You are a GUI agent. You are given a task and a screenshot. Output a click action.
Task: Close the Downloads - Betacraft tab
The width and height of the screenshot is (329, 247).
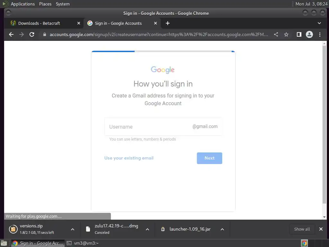(79, 23)
